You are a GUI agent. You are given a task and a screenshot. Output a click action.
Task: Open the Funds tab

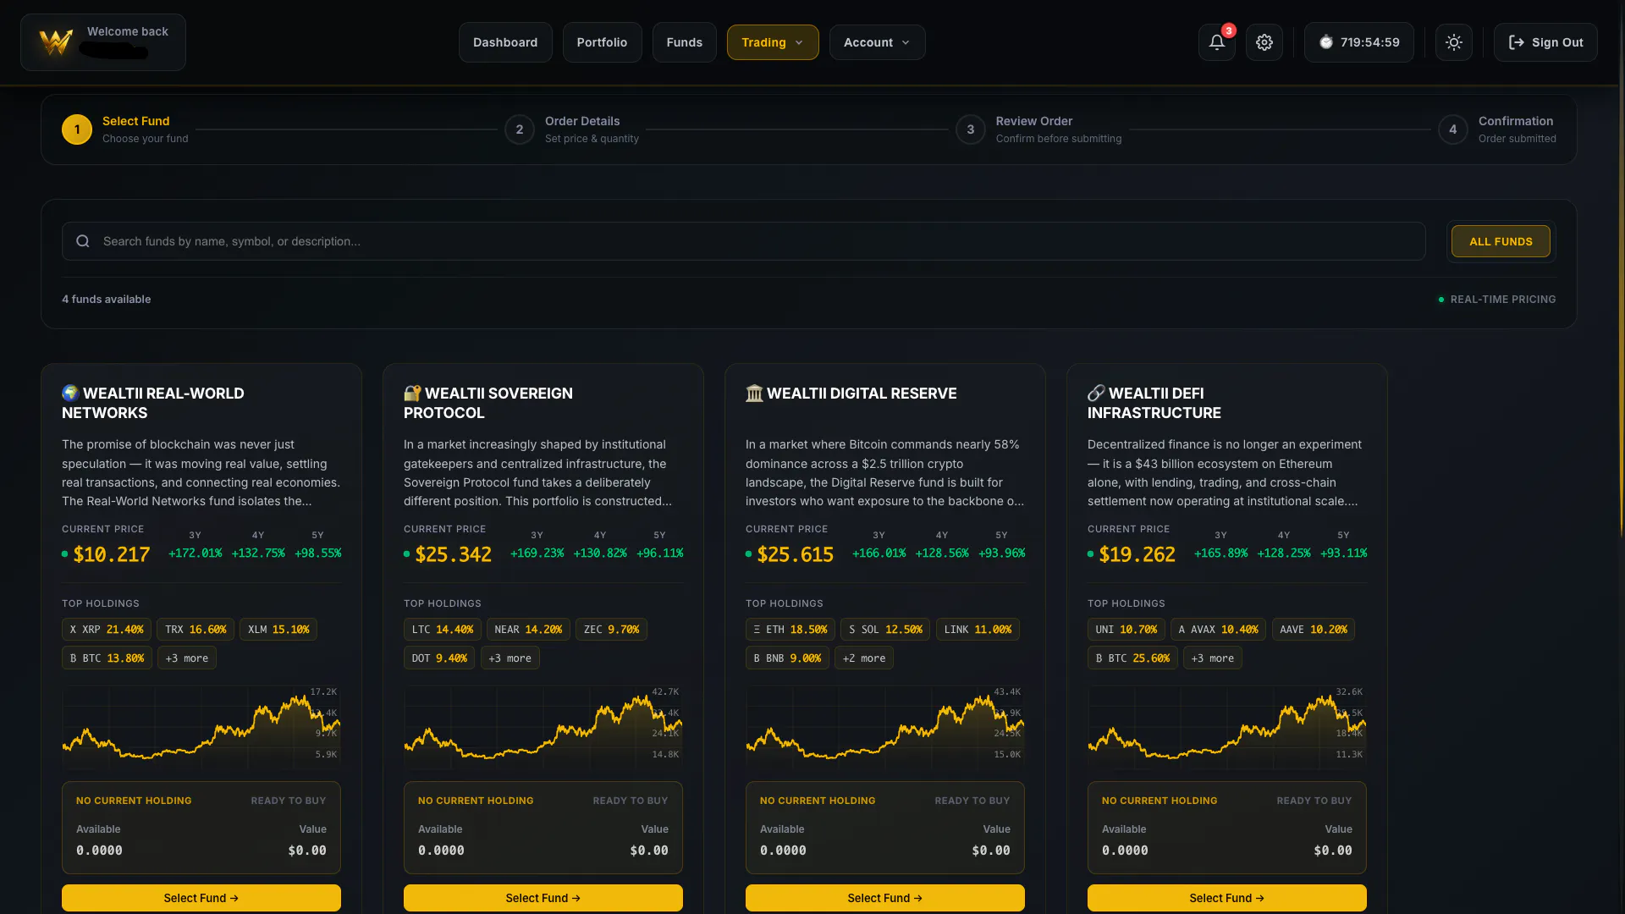click(684, 42)
